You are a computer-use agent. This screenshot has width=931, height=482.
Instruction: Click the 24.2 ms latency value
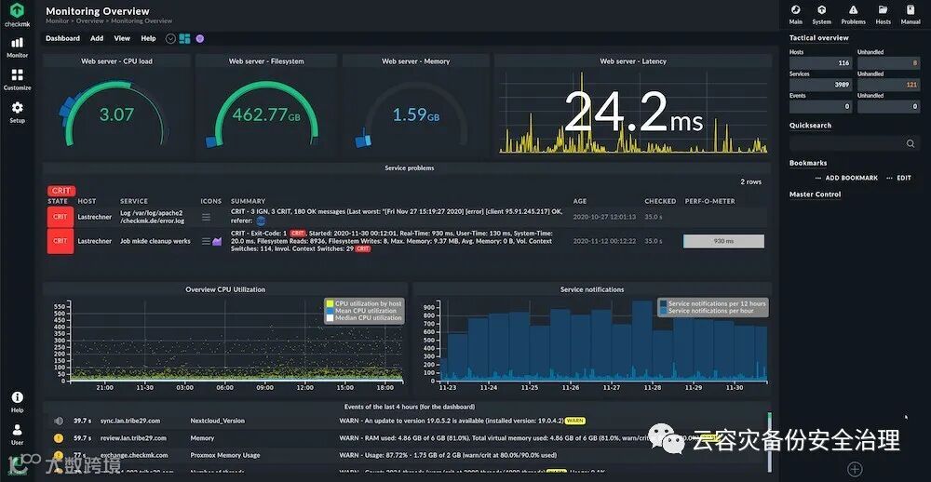pos(633,113)
